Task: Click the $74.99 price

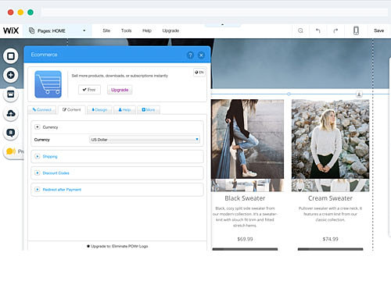Action: [330, 239]
